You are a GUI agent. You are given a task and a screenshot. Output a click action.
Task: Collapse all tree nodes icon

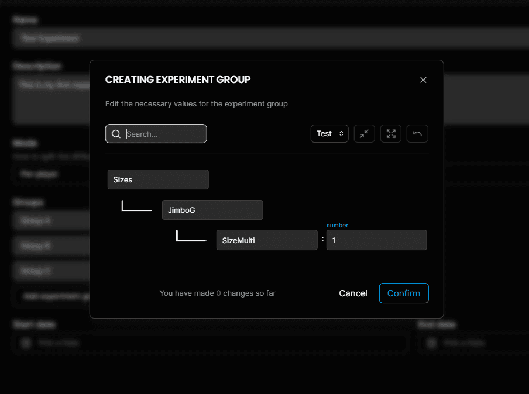pyautogui.click(x=365, y=134)
